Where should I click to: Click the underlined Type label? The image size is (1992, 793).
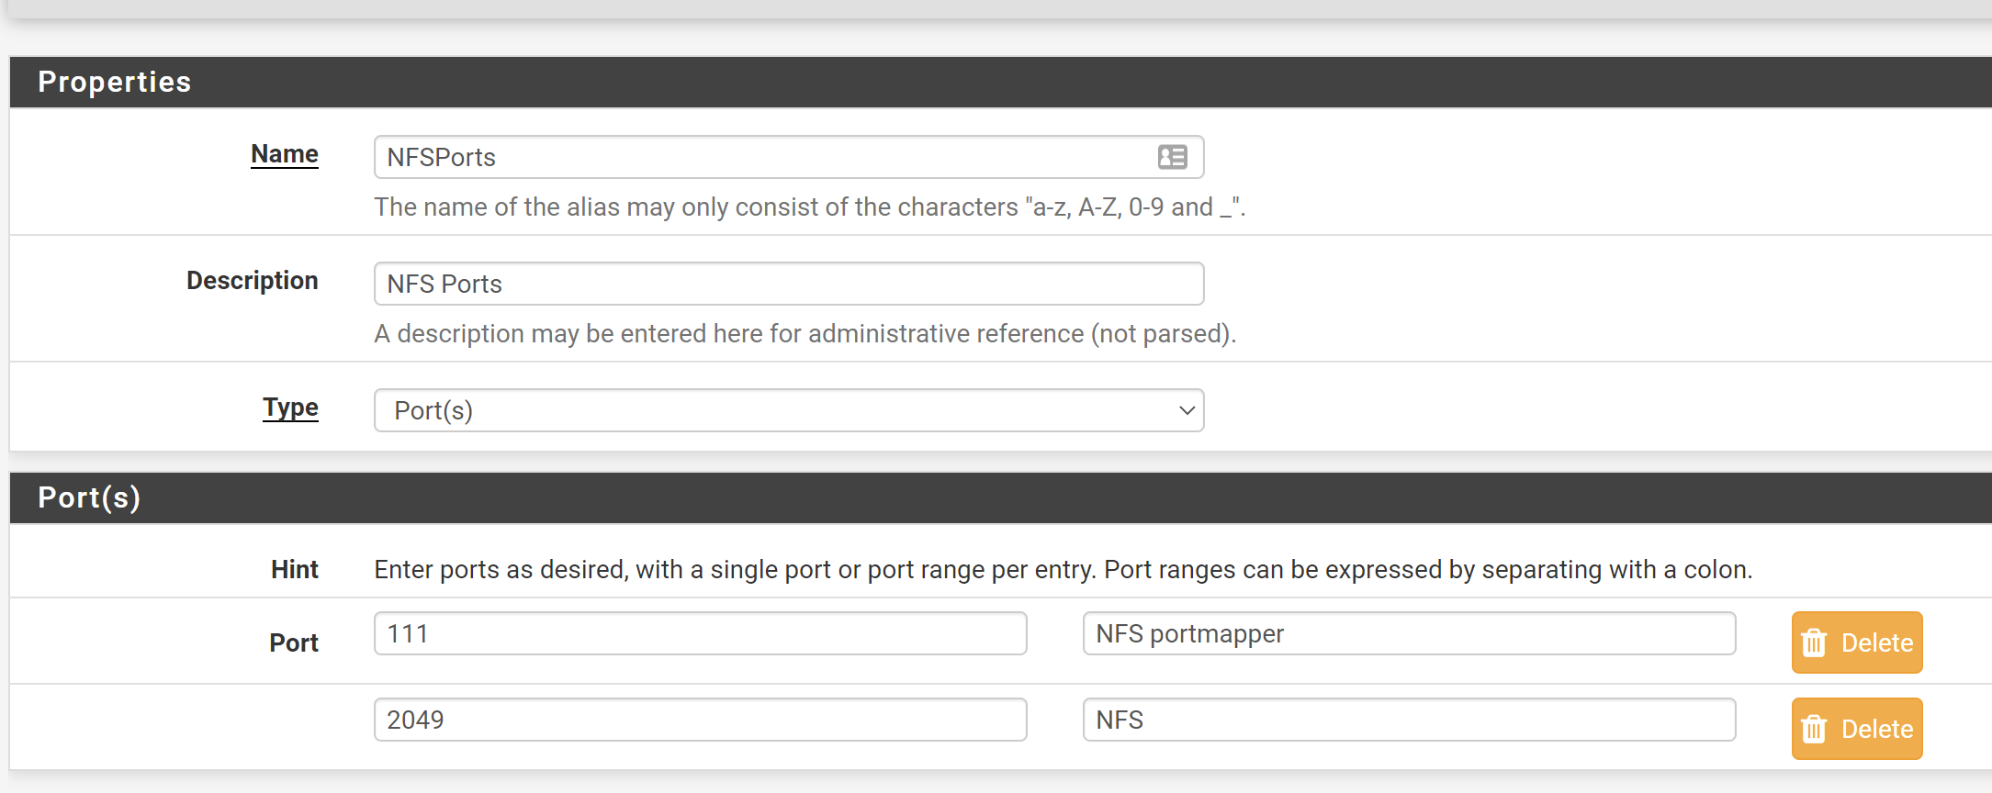coord(290,408)
